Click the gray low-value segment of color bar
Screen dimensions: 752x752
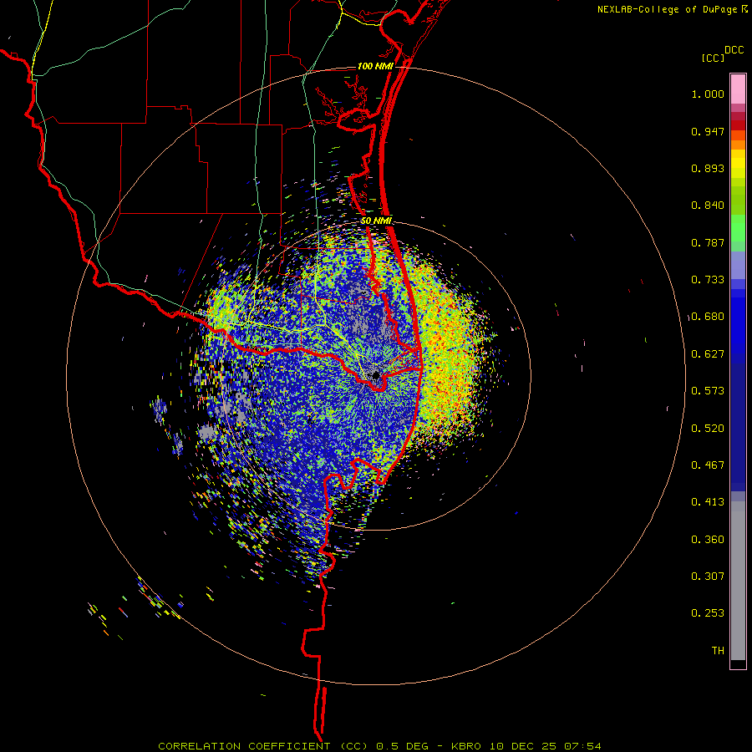pyautogui.click(x=738, y=581)
